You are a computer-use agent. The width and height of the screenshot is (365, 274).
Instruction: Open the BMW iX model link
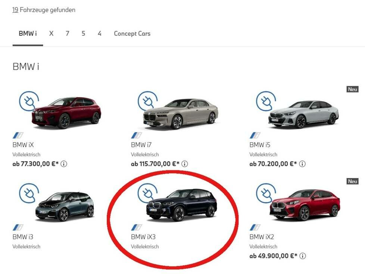coord(23,145)
